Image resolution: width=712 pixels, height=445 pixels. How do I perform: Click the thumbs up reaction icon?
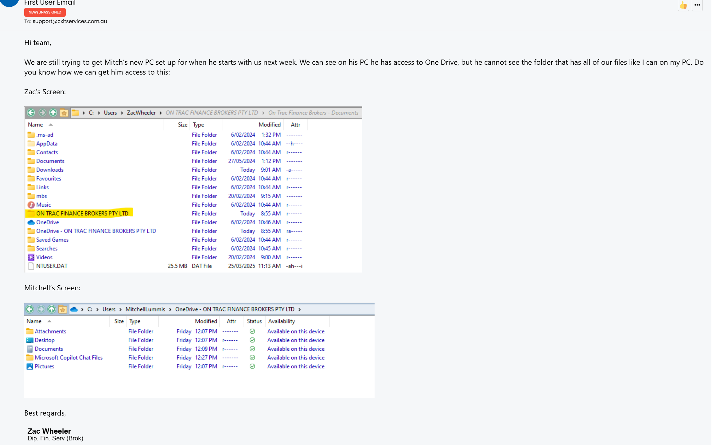coord(683,5)
